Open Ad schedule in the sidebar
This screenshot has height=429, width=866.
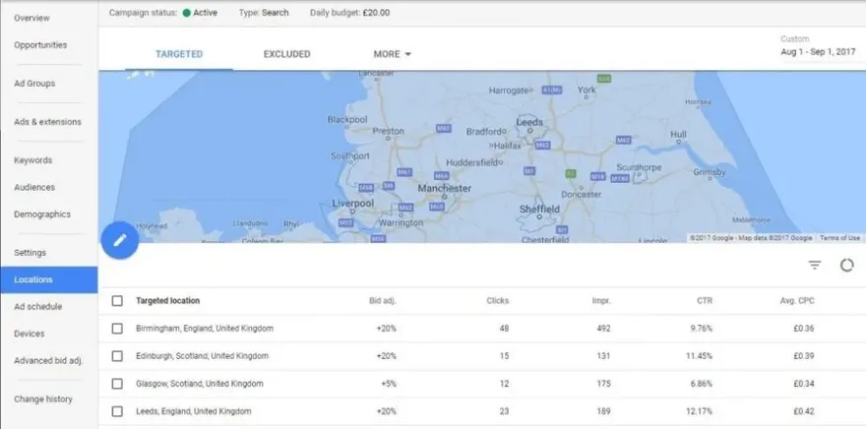(38, 306)
